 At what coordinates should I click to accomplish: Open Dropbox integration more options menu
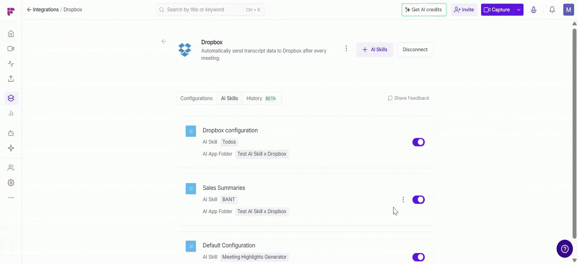pos(346,48)
